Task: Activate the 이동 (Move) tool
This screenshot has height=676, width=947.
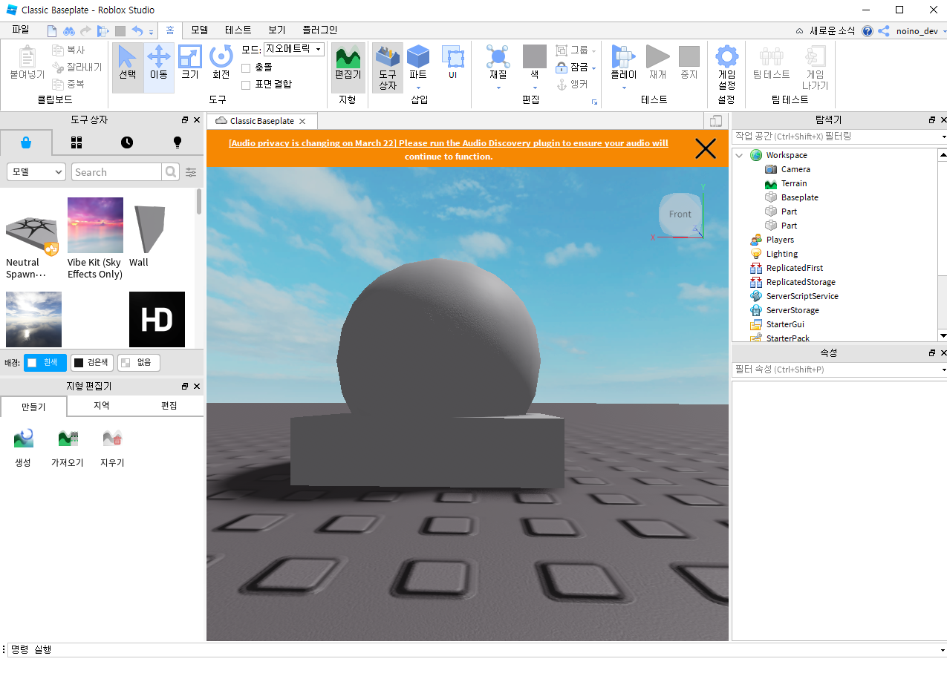Action: [159, 63]
